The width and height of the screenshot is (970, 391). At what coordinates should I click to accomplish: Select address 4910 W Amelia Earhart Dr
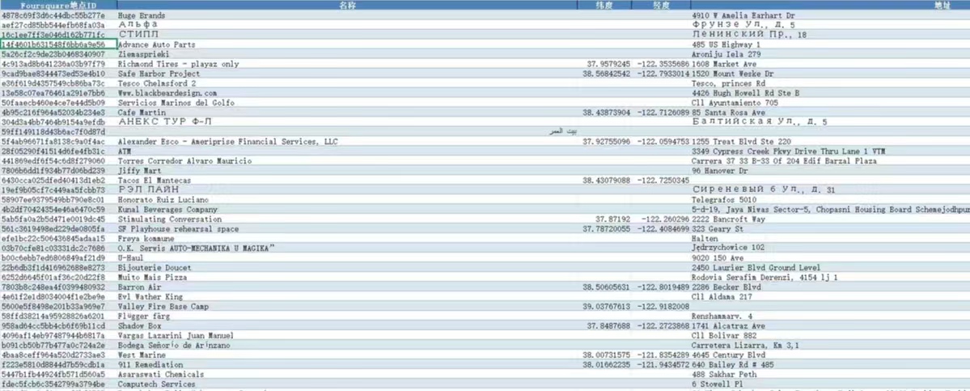tap(743, 15)
